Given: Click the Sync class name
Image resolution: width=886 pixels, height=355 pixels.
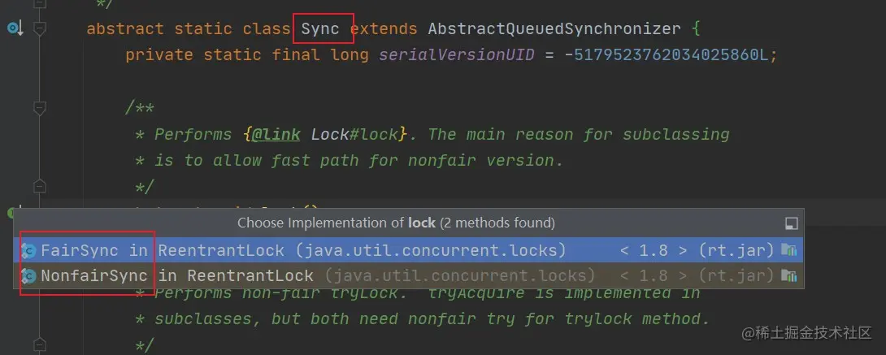Looking at the screenshot, I should point(319,28).
